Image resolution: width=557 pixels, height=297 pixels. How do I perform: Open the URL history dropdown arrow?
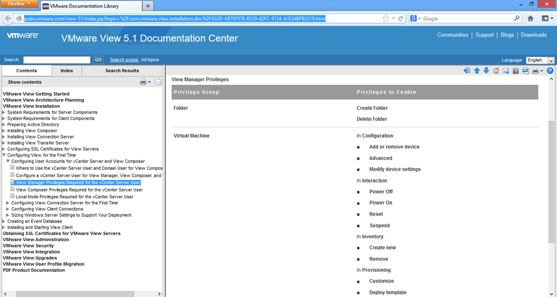click(x=394, y=18)
